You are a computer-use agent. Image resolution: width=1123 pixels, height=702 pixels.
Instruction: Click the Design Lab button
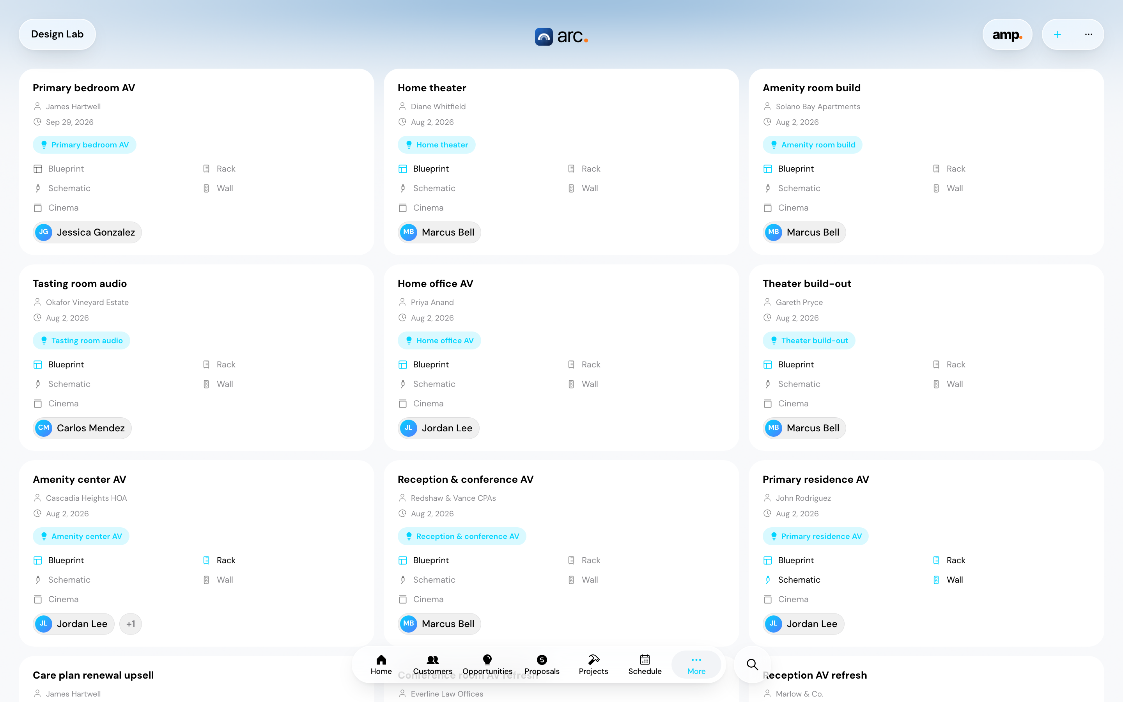[57, 34]
